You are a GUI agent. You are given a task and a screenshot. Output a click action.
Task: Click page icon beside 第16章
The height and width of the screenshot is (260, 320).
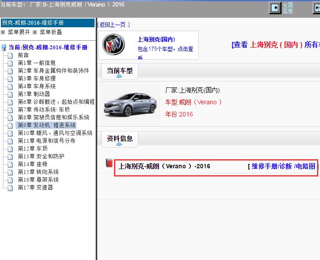pyautogui.click(x=10, y=180)
